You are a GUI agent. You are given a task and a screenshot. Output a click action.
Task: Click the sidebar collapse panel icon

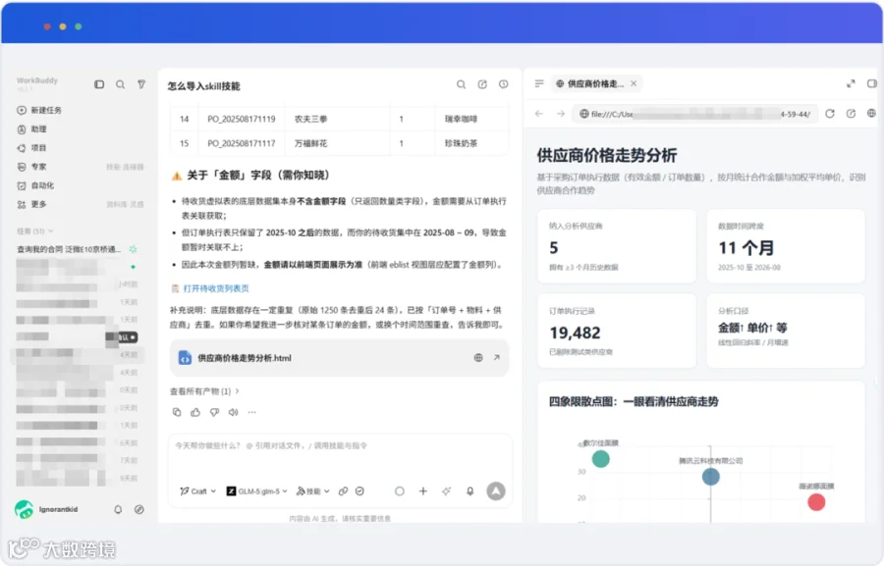[99, 84]
